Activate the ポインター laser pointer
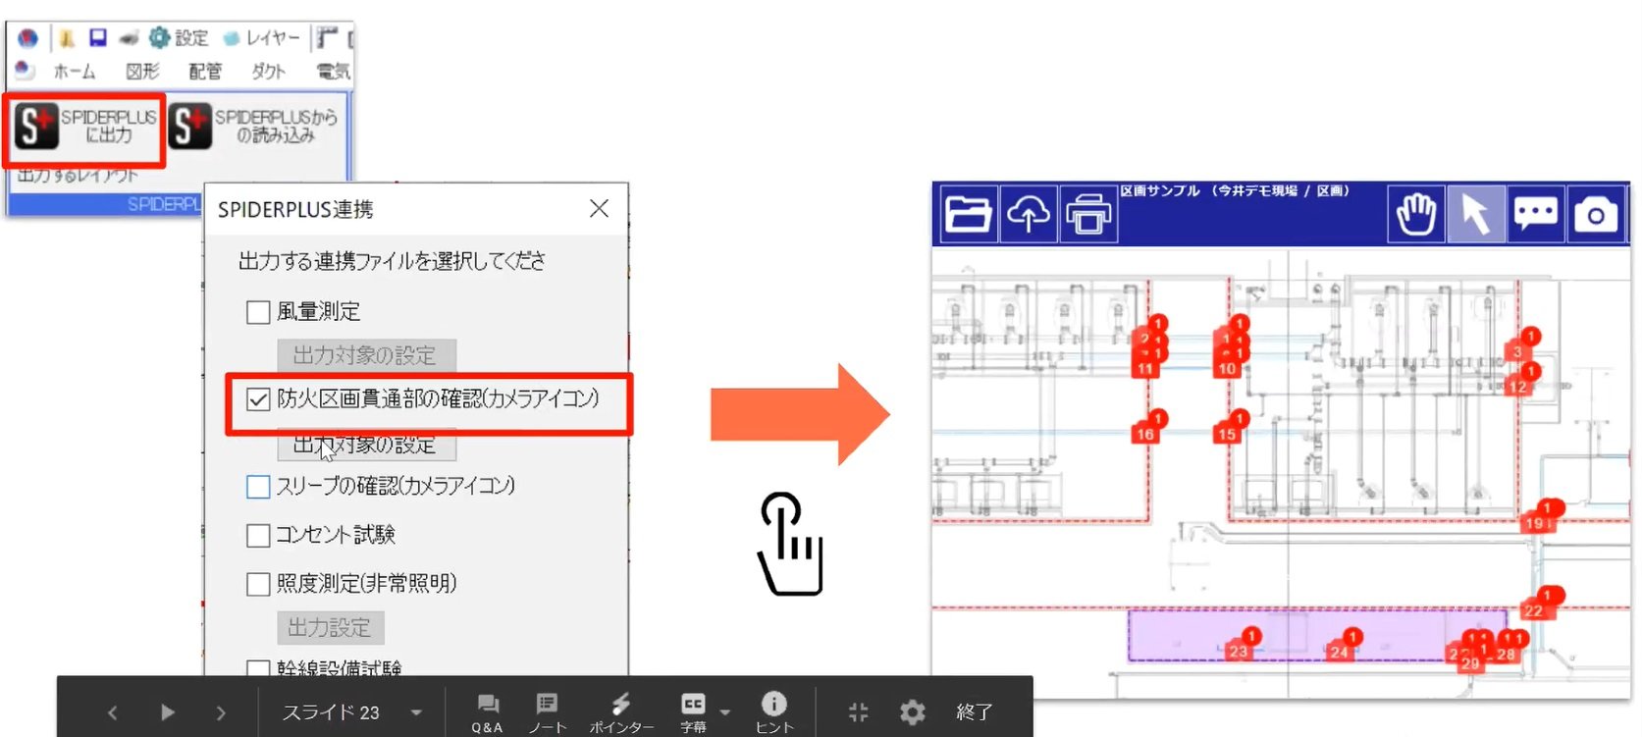This screenshot has width=1642, height=737. 621,712
